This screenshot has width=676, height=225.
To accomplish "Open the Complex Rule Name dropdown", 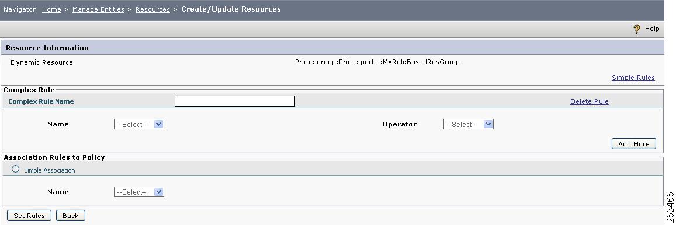I will 139,124.
